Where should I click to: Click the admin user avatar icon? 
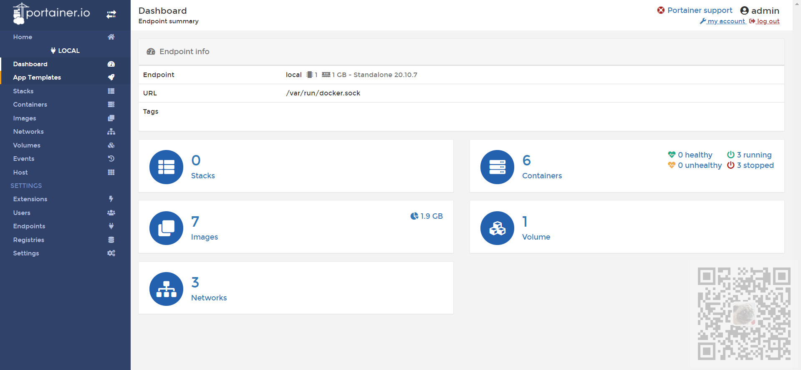coord(744,10)
